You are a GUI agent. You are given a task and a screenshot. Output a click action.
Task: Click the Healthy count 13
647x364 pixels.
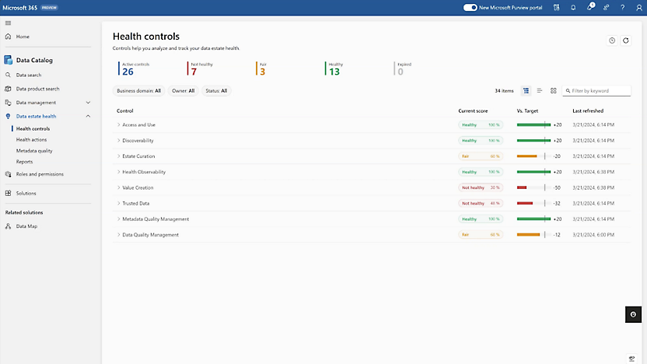[x=334, y=72]
